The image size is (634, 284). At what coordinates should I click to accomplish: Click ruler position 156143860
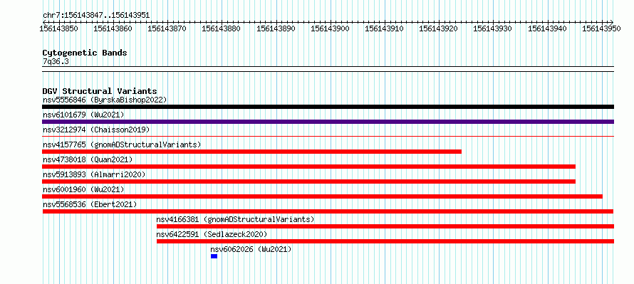click(x=113, y=28)
